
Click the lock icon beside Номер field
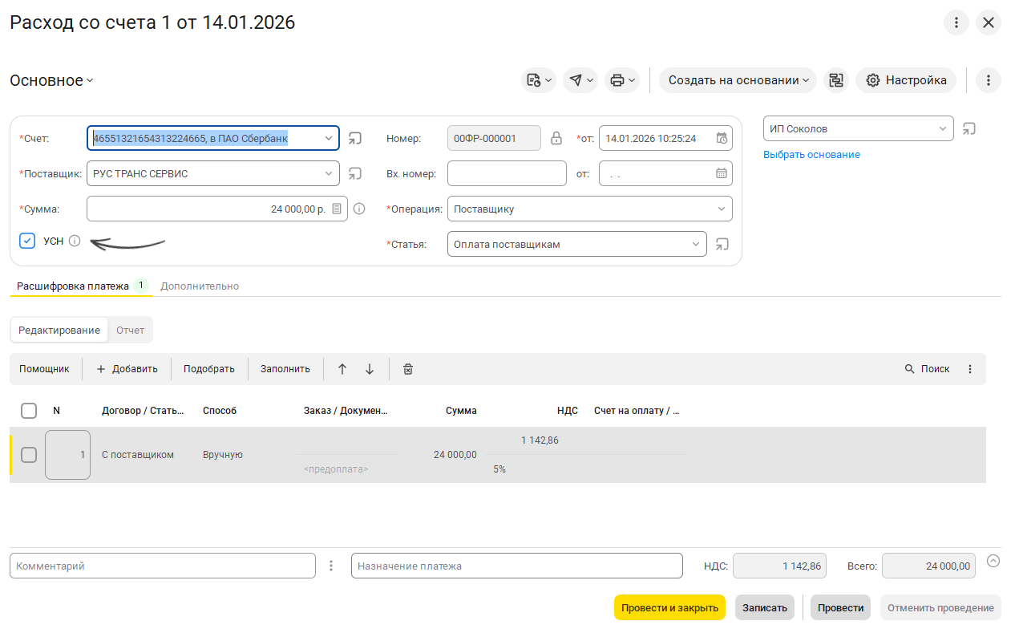(x=556, y=138)
